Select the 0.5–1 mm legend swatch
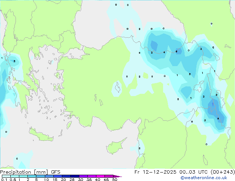 (x=15, y=176)
